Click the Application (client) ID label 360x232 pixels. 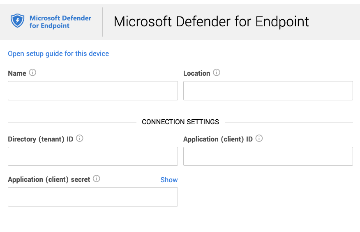coord(218,139)
